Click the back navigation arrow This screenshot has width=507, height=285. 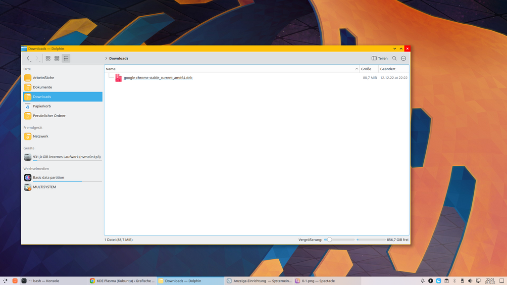point(28,58)
